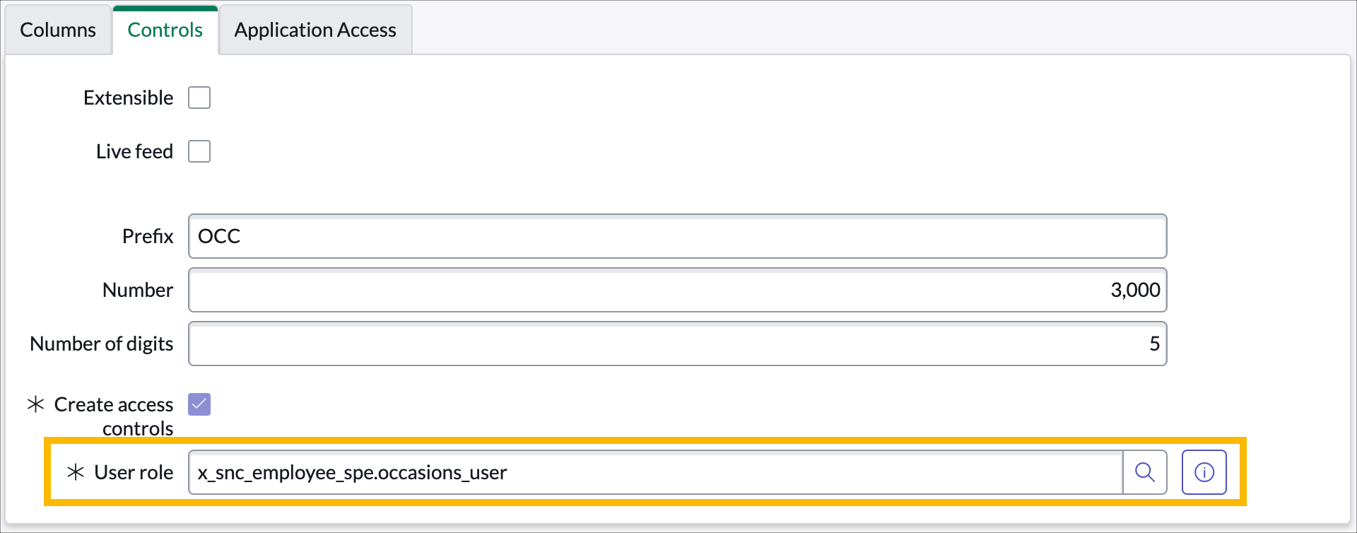Screen dimensions: 1357x533
Task: Click the Live feed label text
Action: 134,151
